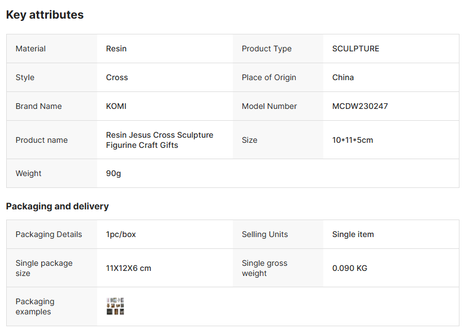Click the 1pc/box packaging details value
This screenshot has height=333, width=464.
click(121, 234)
